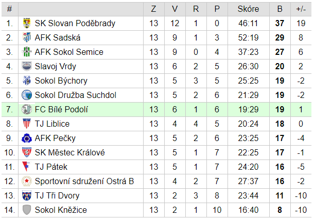314x219 pixels.
Task: Open TJ Liblice team name link
Action: [52, 124]
